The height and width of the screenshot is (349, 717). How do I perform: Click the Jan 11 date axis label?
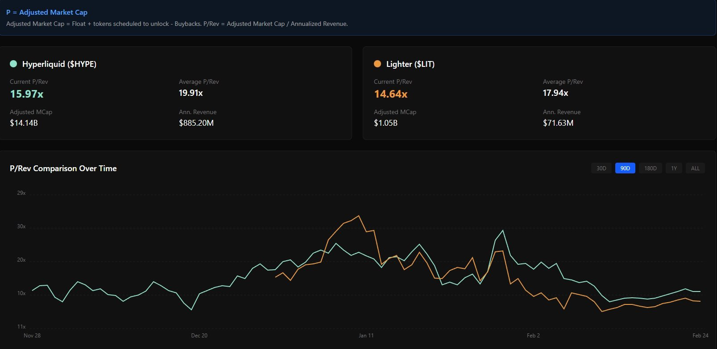(366, 335)
